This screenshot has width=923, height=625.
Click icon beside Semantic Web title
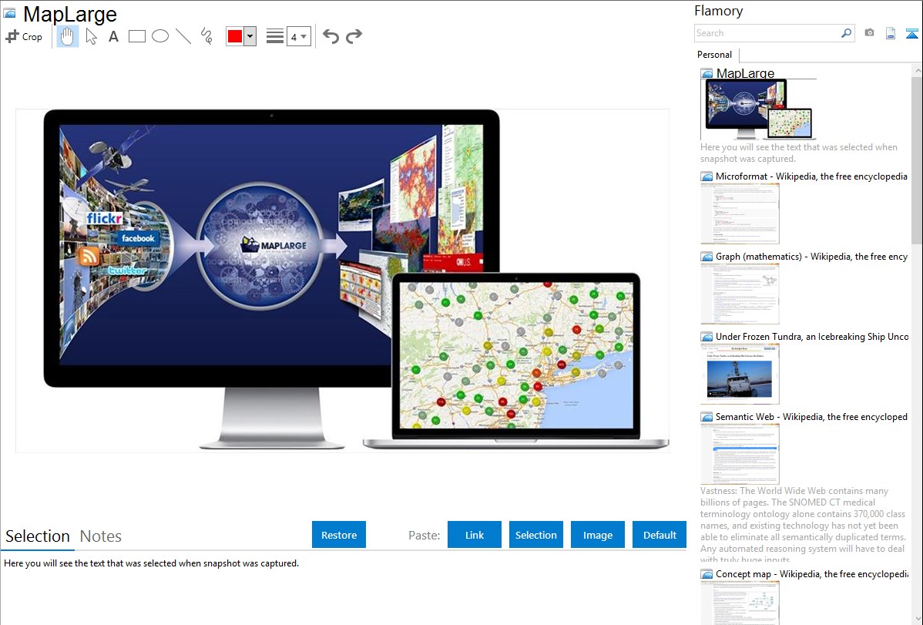point(707,417)
